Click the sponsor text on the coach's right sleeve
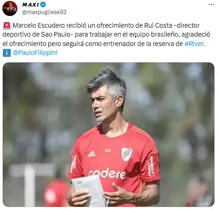 [74, 164]
